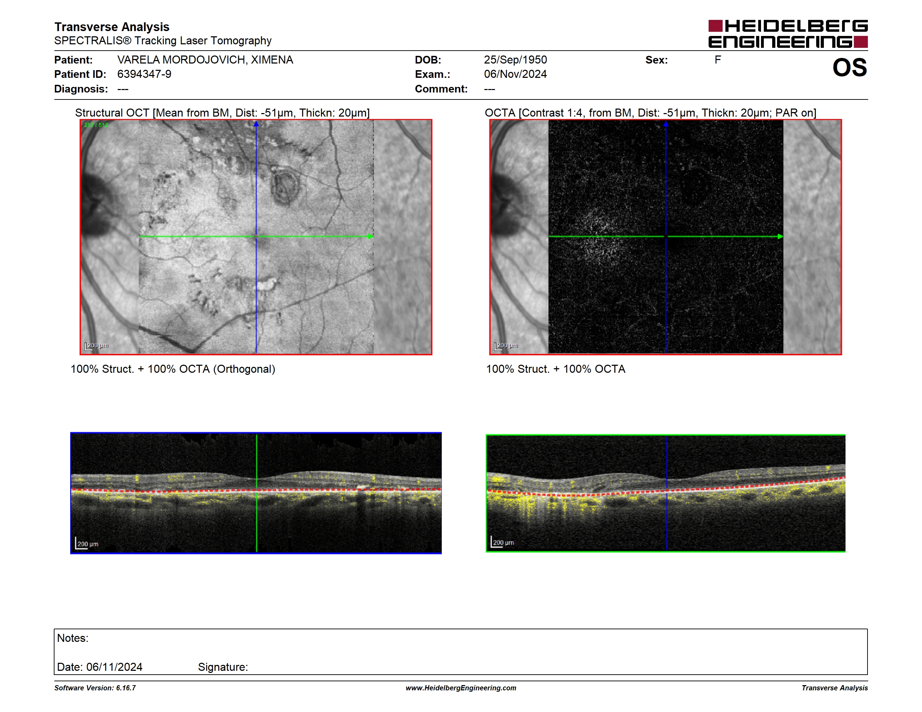The height and width of the screenshot is (712, 922).
Task: Select the Sex value F
Action: coord(718,60)
